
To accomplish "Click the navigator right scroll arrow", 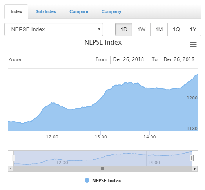I will tap(195, 169).
